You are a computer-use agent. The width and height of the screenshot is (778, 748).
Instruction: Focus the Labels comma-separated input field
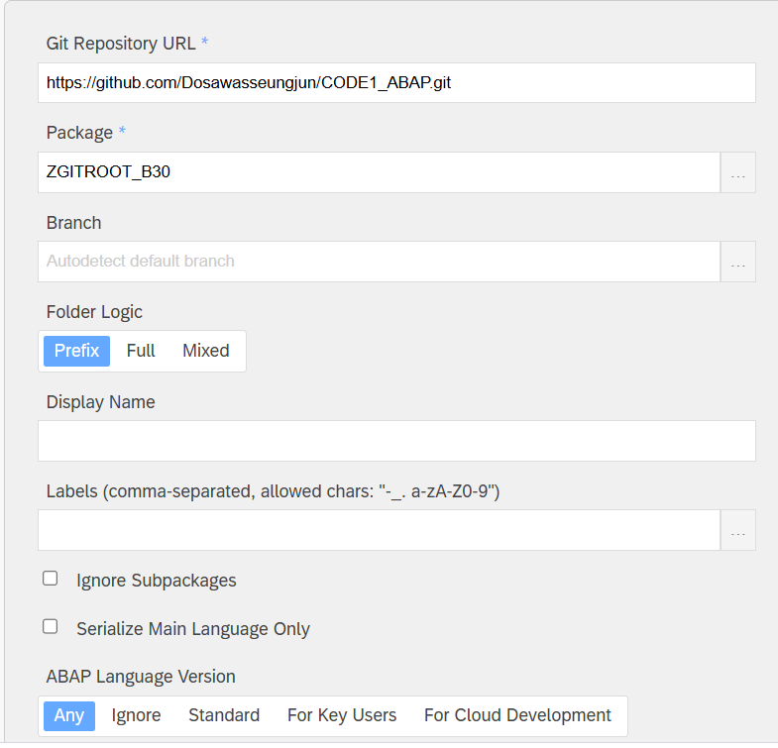coord(379,530)
